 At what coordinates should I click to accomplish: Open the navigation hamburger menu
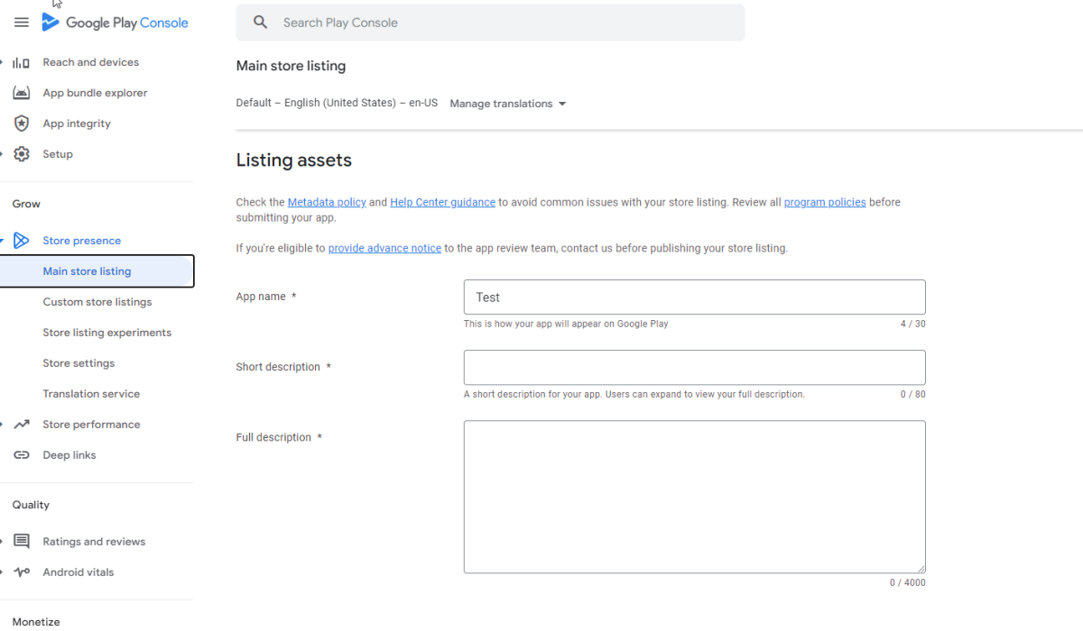[x=21, y=22]
